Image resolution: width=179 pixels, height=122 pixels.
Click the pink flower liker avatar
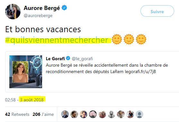pyautogui.click(x=93, y=114)
